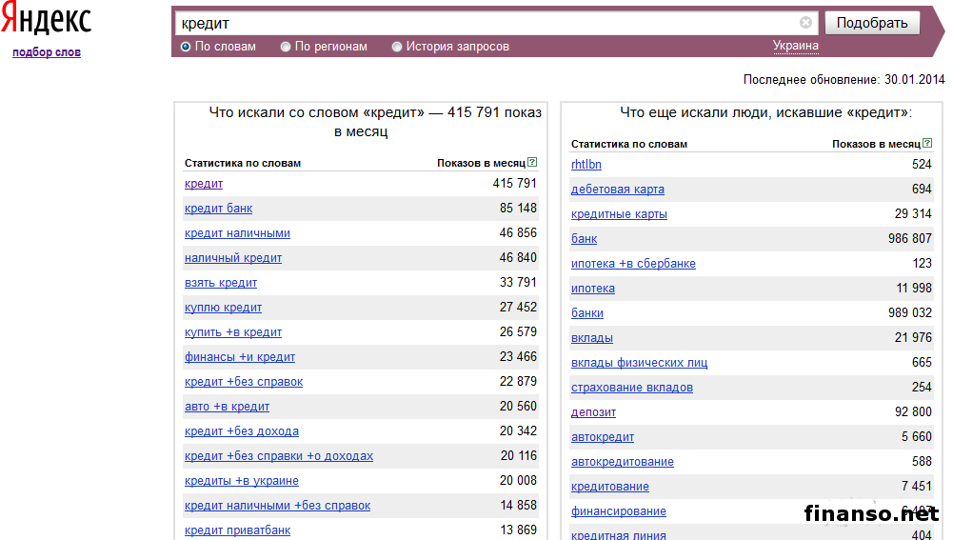Click the search field containing кредит
The width and height of the screenshot is (953, 540).
click(486, 23)
